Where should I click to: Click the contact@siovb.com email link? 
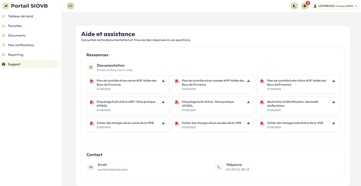pos(113,170)
